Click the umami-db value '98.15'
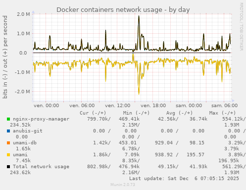 (197, 143)
